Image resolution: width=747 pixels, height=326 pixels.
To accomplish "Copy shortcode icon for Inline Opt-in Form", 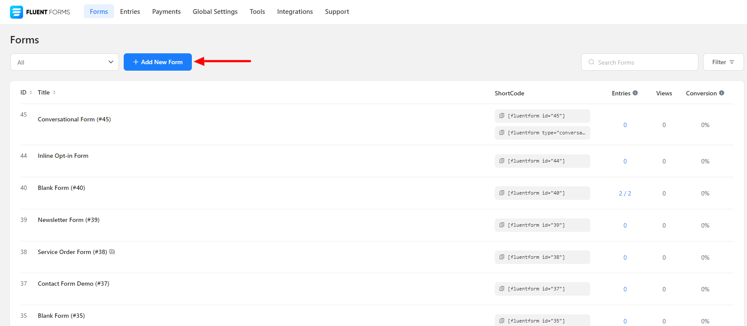I will point(502,161).
